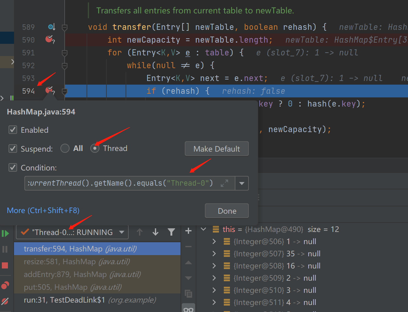Uncheck the Enabled checkbox
This screenshot has height=312, width=408.
tap(13, 130)
